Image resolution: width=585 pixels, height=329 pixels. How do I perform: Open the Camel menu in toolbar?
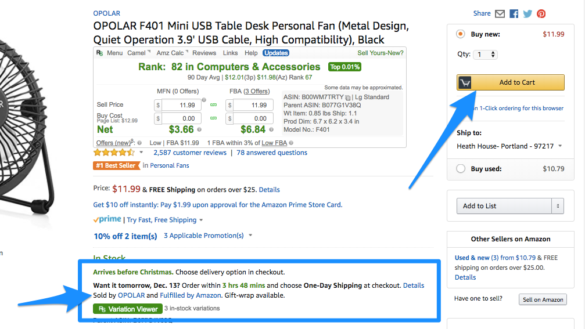click(x=138, y=53)
